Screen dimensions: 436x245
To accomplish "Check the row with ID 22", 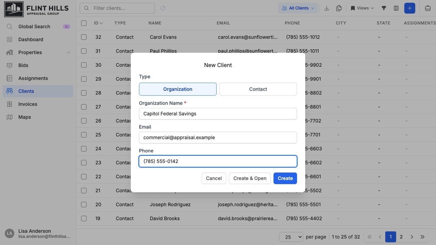I will coord(84,177).
